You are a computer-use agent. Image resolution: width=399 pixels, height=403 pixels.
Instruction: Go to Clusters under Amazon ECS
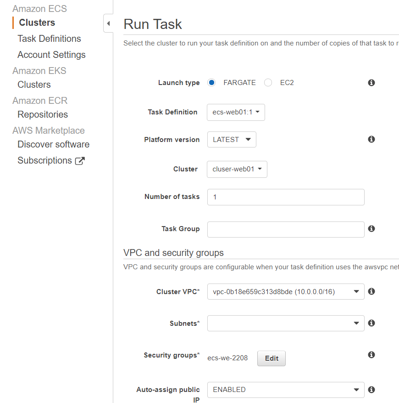coord(37,23)
